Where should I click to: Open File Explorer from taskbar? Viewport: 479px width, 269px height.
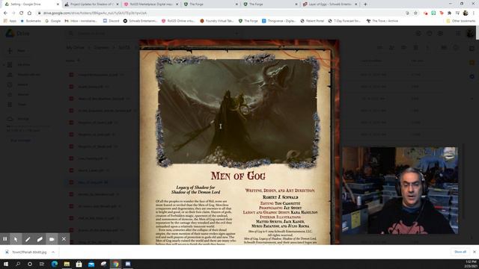(67, 264)
